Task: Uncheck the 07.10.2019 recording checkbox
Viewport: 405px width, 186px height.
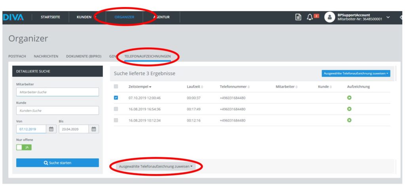Action: click(x=116, y=98)
